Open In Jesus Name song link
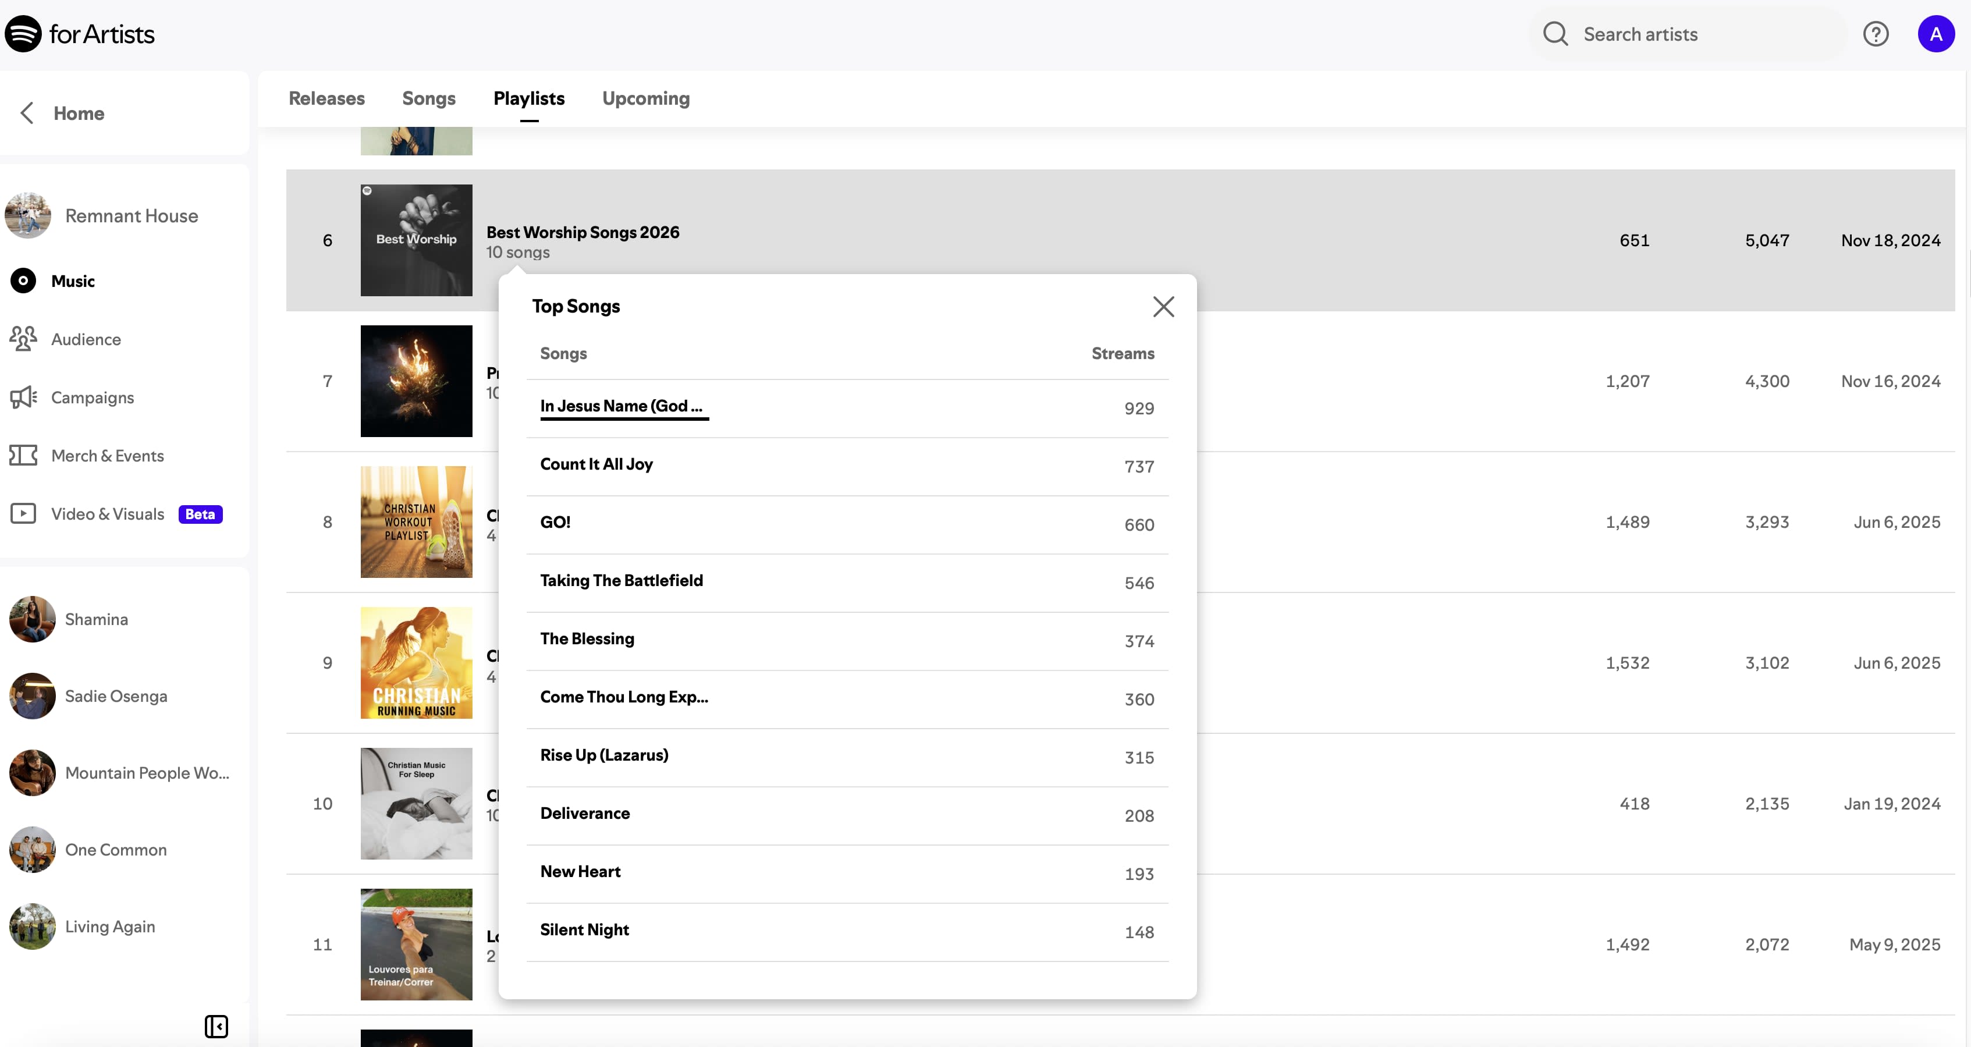 [620, 406]
